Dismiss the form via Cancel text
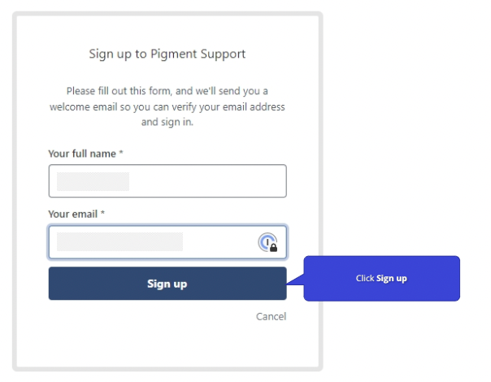 click(271, 316)
